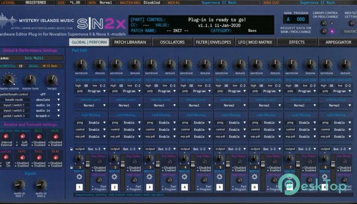This screenshot has height=204, width=357.
Task: Toggle part 1 Part/Program switch
Action: (x=99, y=180)
